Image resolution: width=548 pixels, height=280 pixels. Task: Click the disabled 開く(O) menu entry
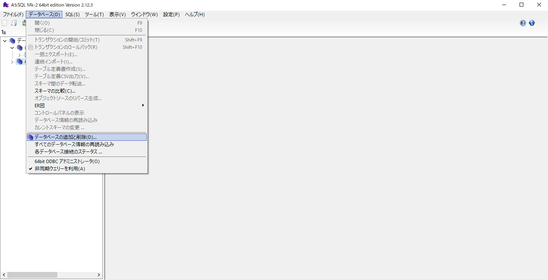87,23
